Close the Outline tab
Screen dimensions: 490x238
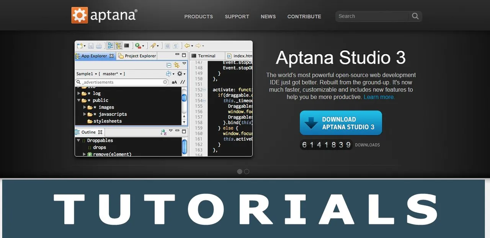click(100, 132)
